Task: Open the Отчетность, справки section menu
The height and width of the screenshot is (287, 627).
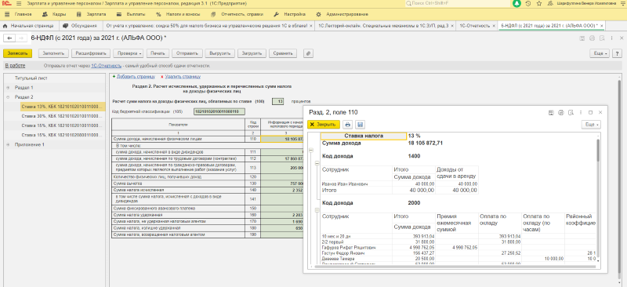Action: (x=237, y=14)
